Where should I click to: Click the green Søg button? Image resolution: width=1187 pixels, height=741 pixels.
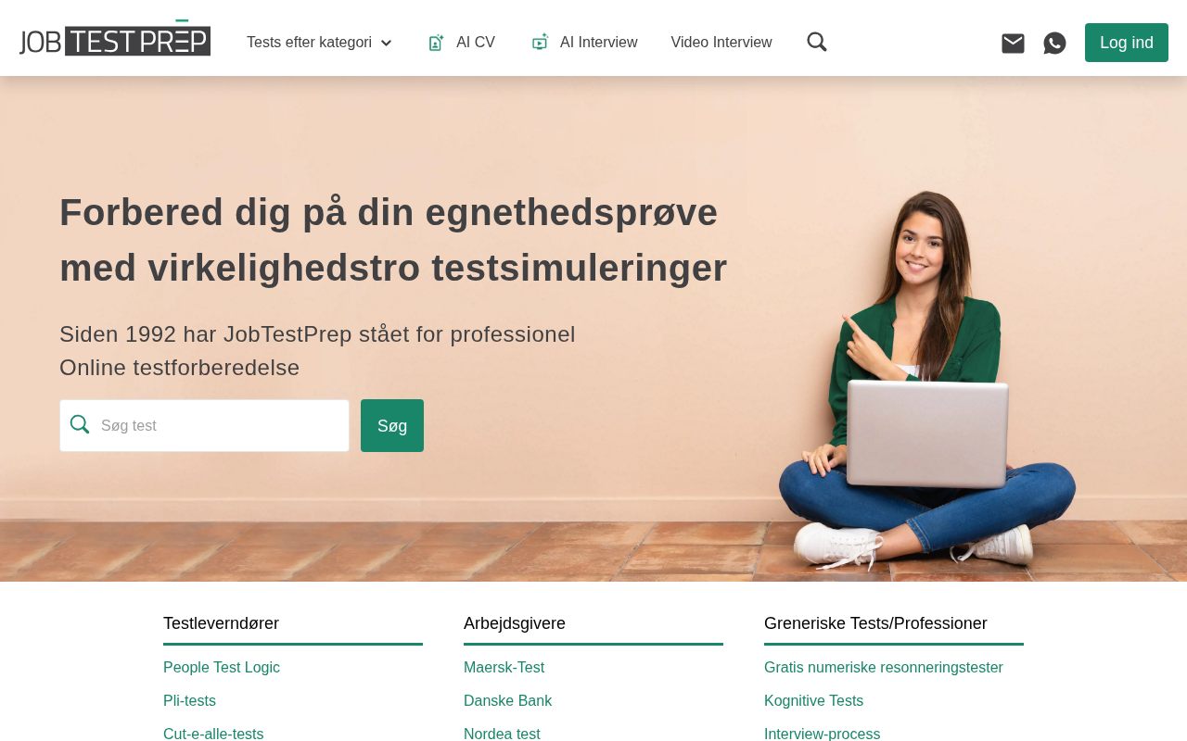click(392, 425)
